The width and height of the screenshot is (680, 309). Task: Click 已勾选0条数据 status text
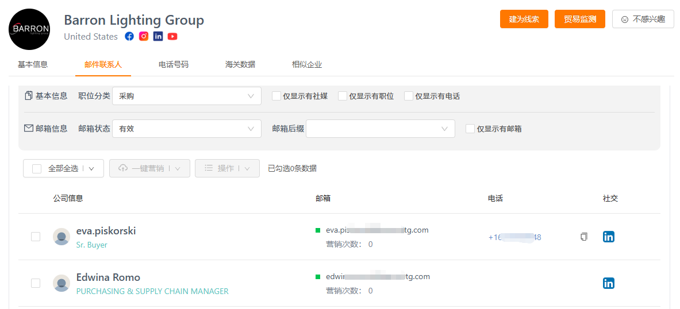[293, 169]
